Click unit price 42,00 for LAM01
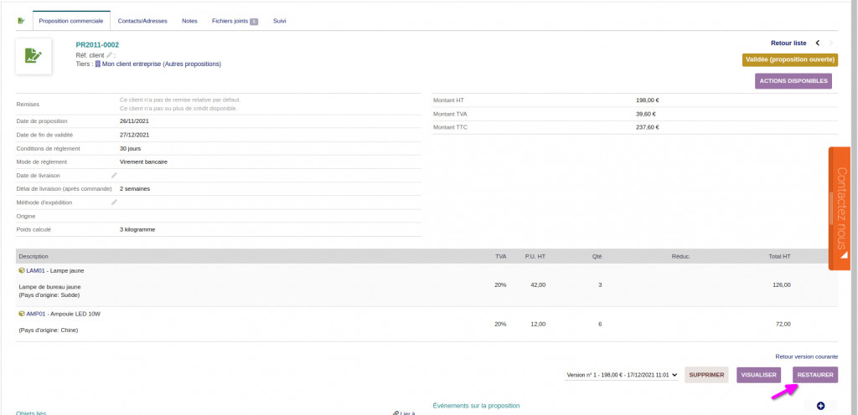This screenshot has height=415, width=858. point(538,285)
